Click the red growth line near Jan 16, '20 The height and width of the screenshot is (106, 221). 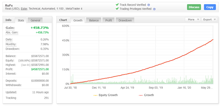click(x=184, y=55)
